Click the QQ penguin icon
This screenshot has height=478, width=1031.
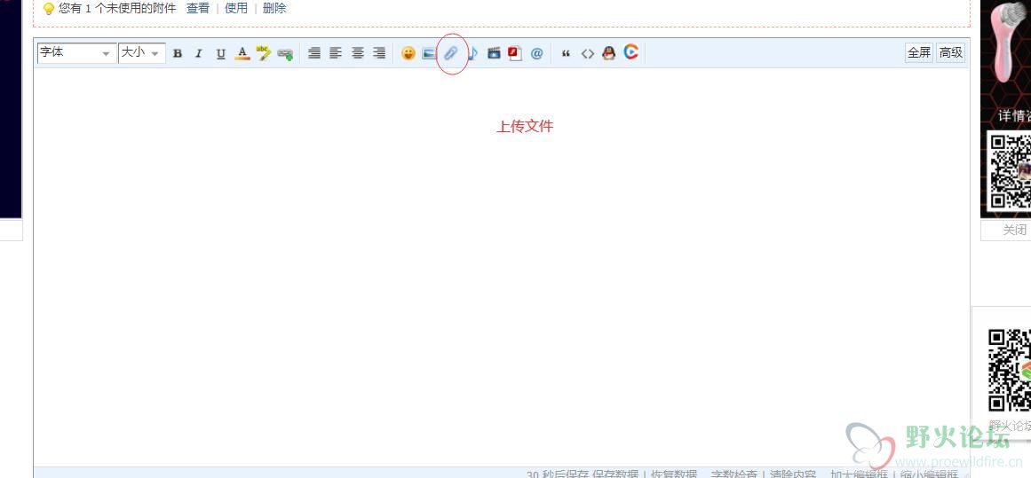coord(609,53)
